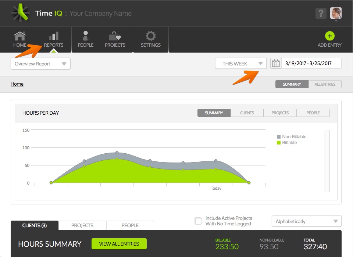Screen dimensions: 353x257
Task: Click the green Add Entry plus icon
Action: click(329, 36)
